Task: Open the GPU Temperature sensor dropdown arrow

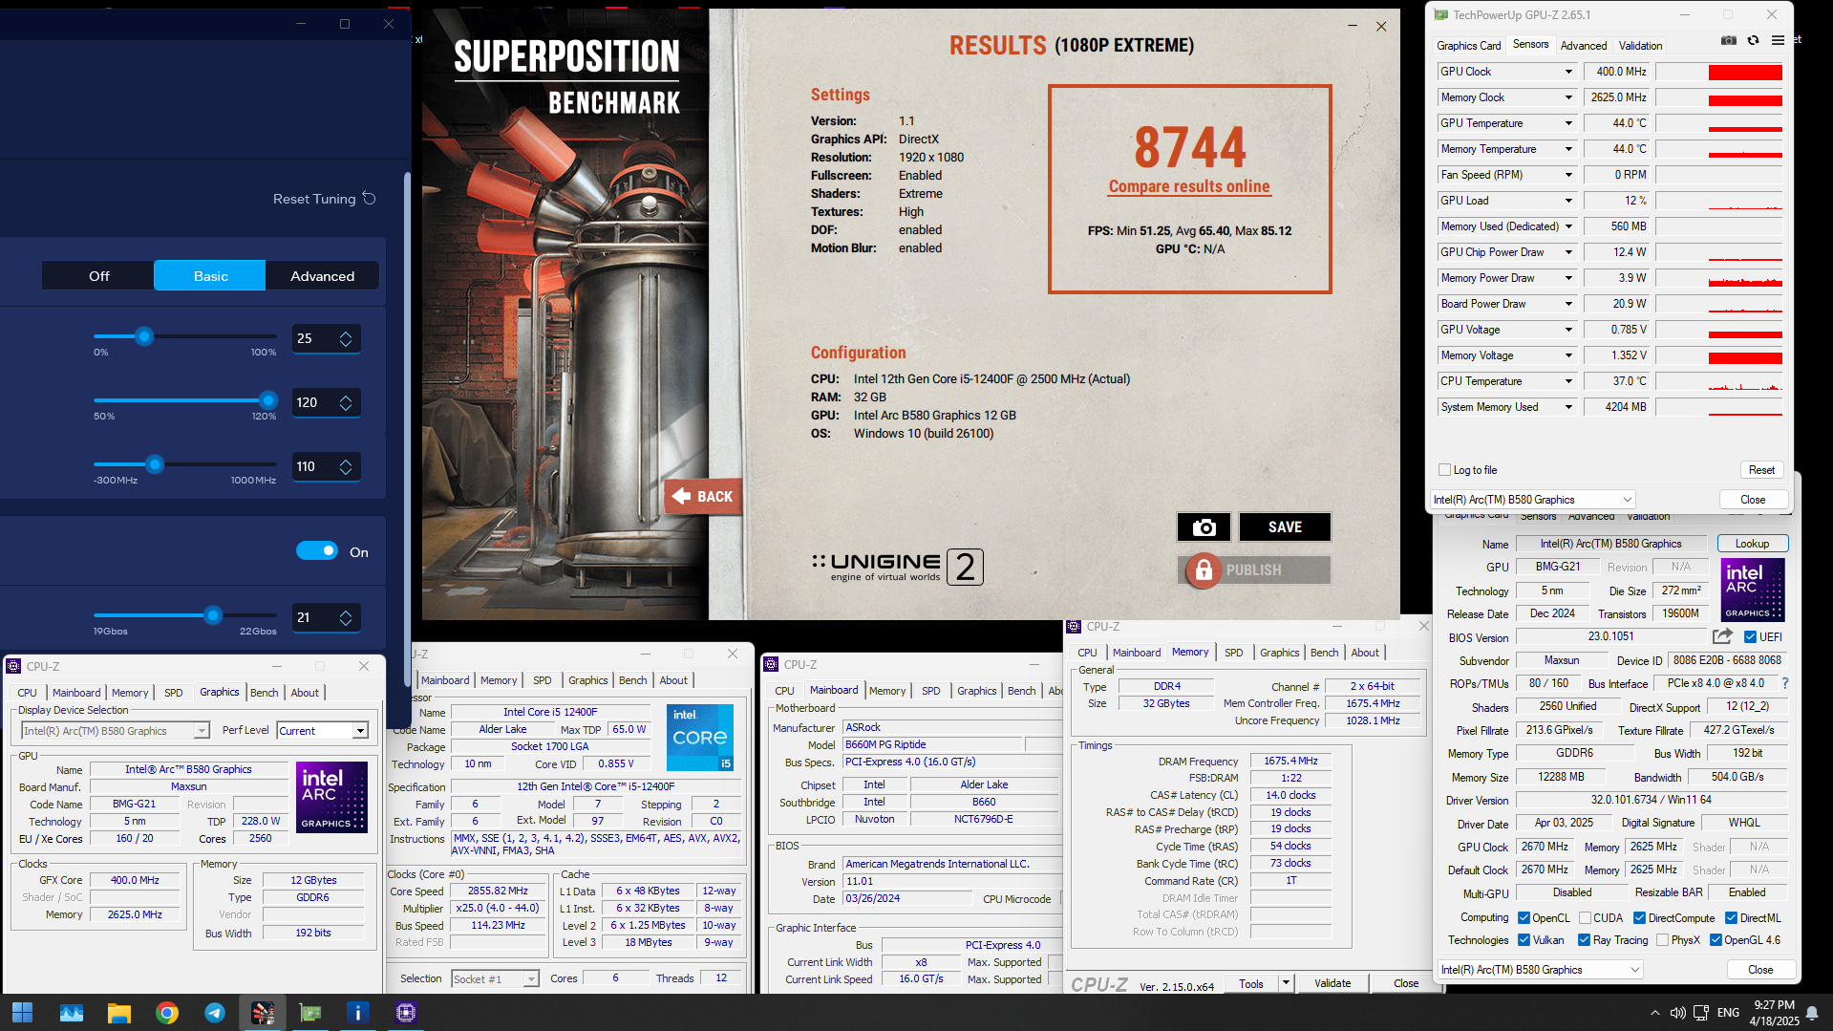Action: [x=1568, y=123]
